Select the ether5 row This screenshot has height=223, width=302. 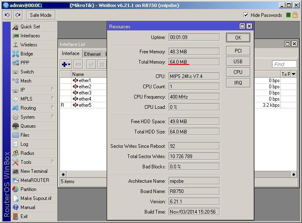click(83, 105)
